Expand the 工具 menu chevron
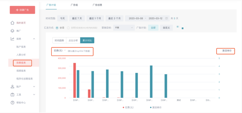The height and width of the screenshot is (113, 242). click(34, 95)
